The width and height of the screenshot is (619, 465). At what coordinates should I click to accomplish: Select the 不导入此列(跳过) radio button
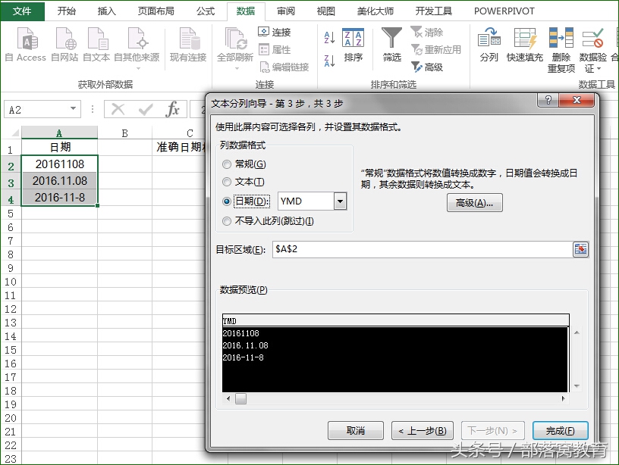[227, 221]
